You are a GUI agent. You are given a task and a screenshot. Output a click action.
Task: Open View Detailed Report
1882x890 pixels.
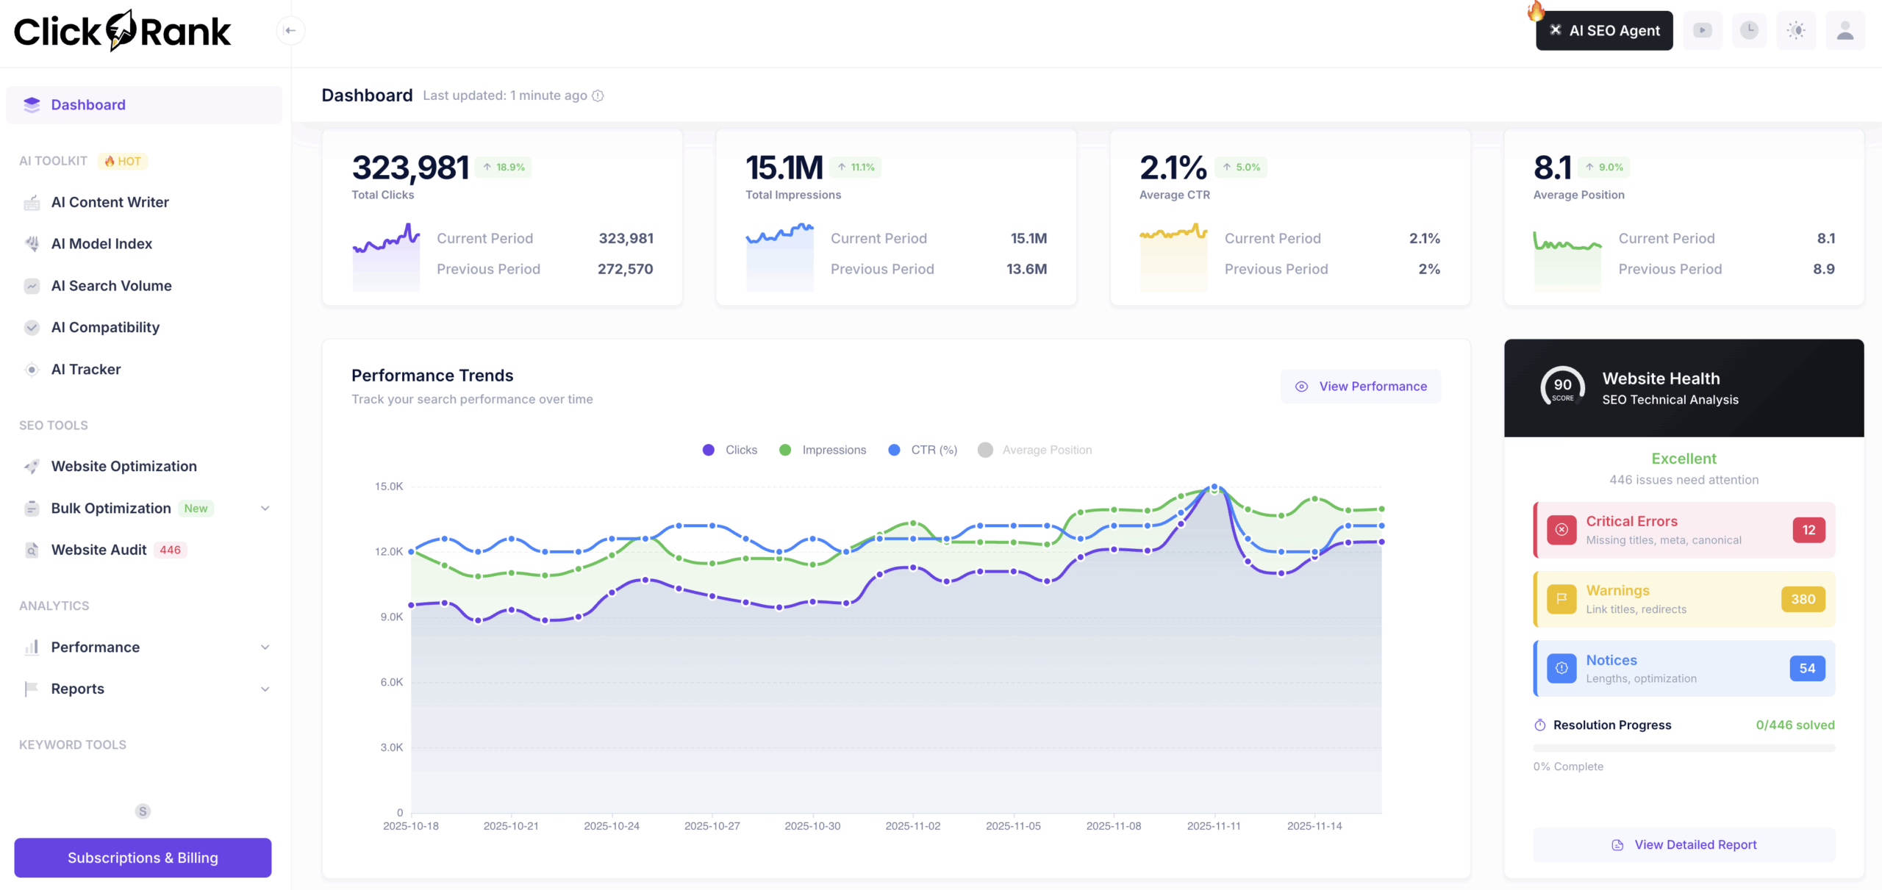pyautogui.click(x=1684, y=844)
